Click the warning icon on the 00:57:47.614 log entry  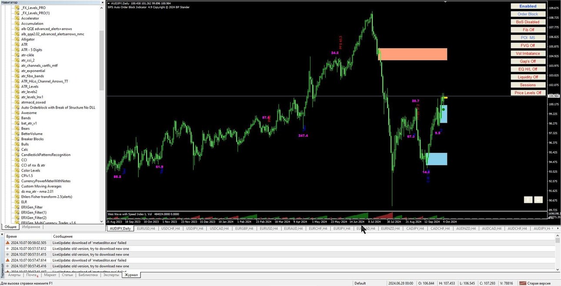[x=8, y=260]
